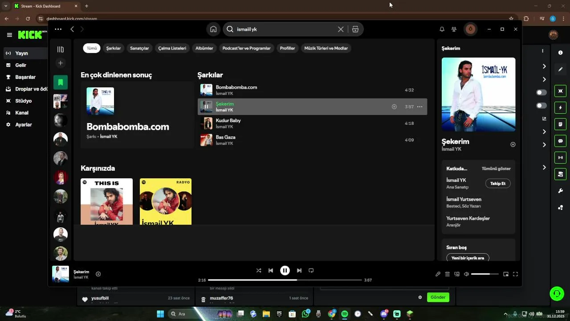This screenshot has height=321, width=570.
Task: Mute Spotify with speaker icon
Action: pos(466,274)
